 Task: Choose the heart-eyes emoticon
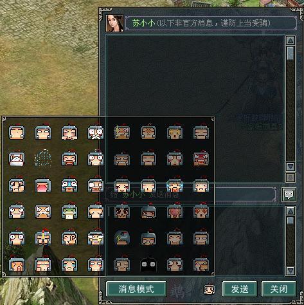tap(201, 212)
